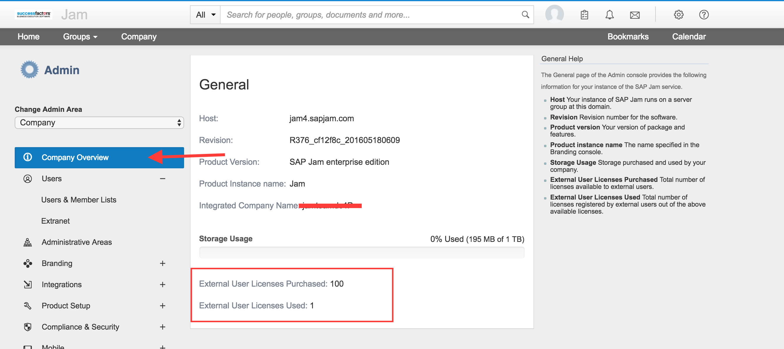
Task: Expand the Compliance & Security section
Action: pos(163,327)
